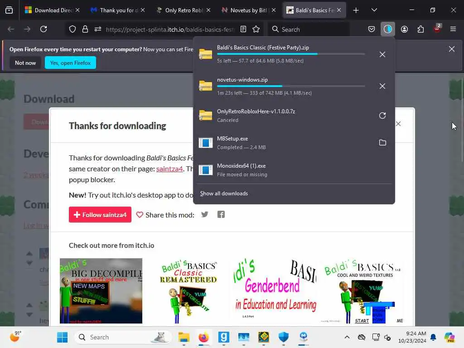Close the Only Retro Roblox tab
Screen dimensions: 464x348
click(x=208, y=10)
